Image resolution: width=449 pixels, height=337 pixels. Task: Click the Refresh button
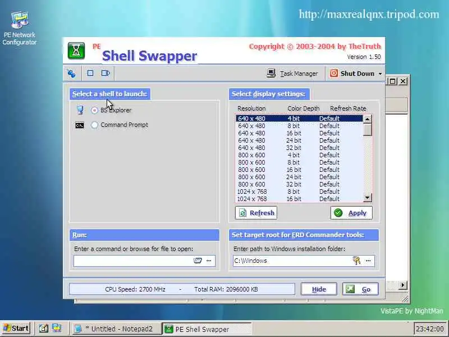click(x=256, y=213)
